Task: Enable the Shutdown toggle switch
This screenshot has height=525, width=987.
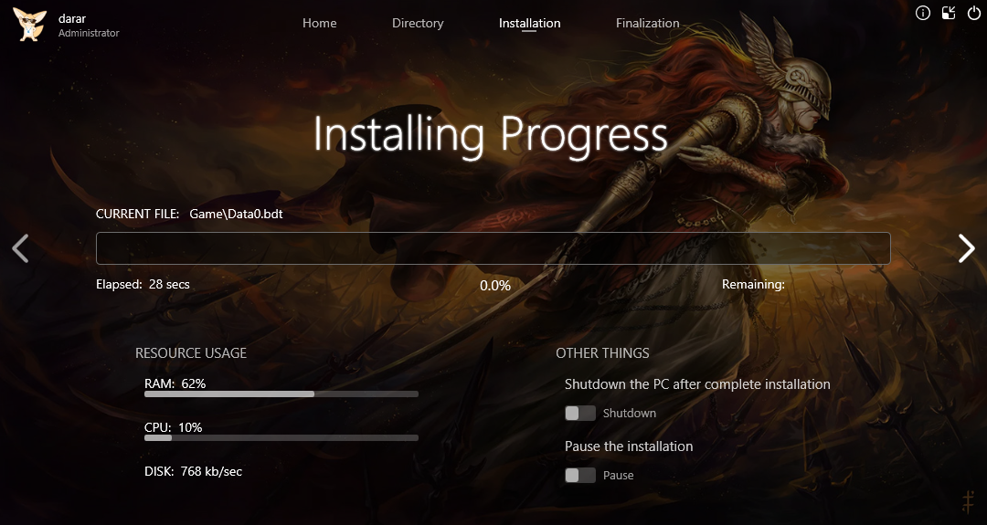Action: point(579,413)
